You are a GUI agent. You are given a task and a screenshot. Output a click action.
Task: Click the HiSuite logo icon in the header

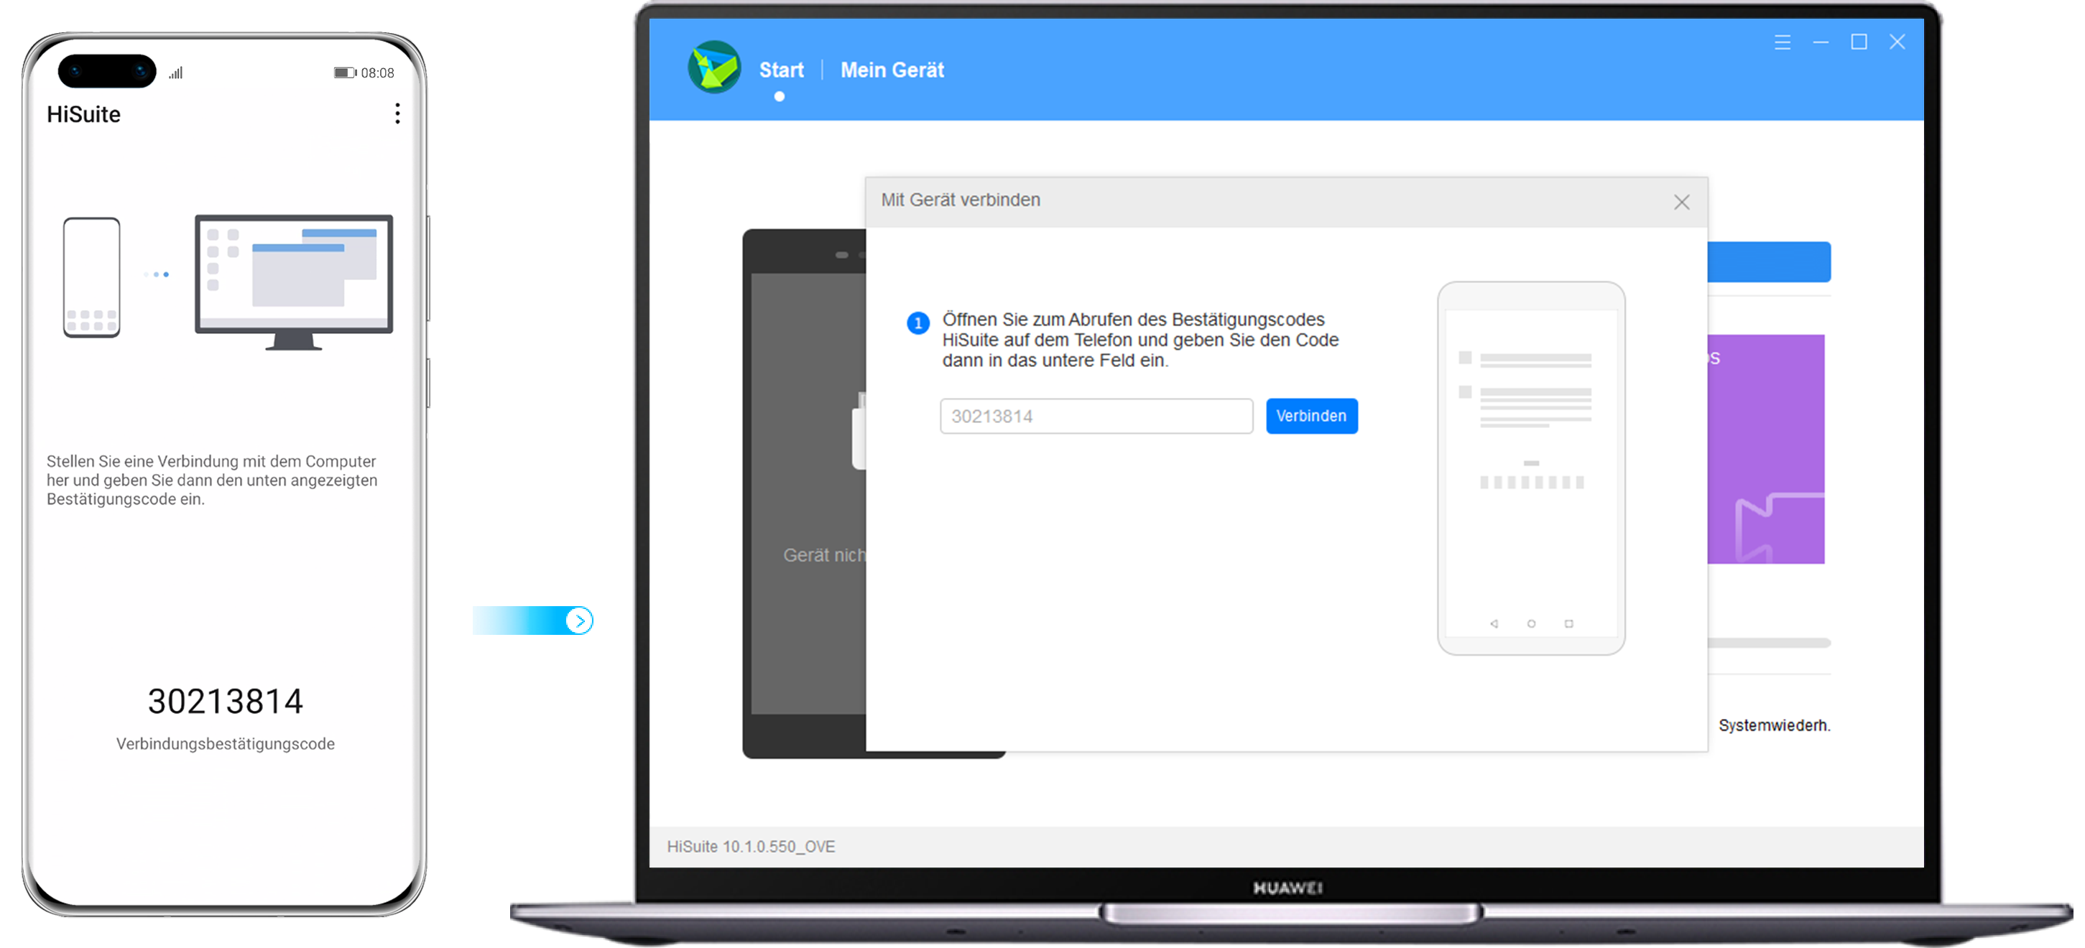(714, 67)
